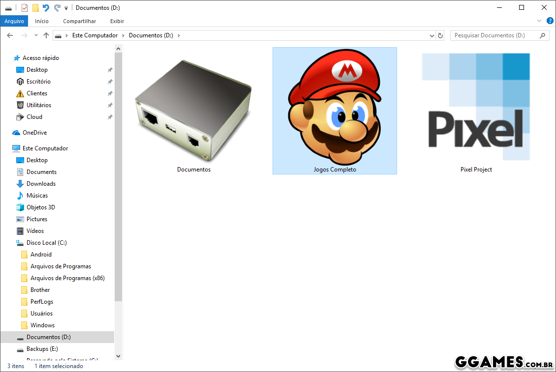The image size is (556, 372).
Task: Expand the chevron after Este Computador breadcrumb
Action: click(123, 35)
